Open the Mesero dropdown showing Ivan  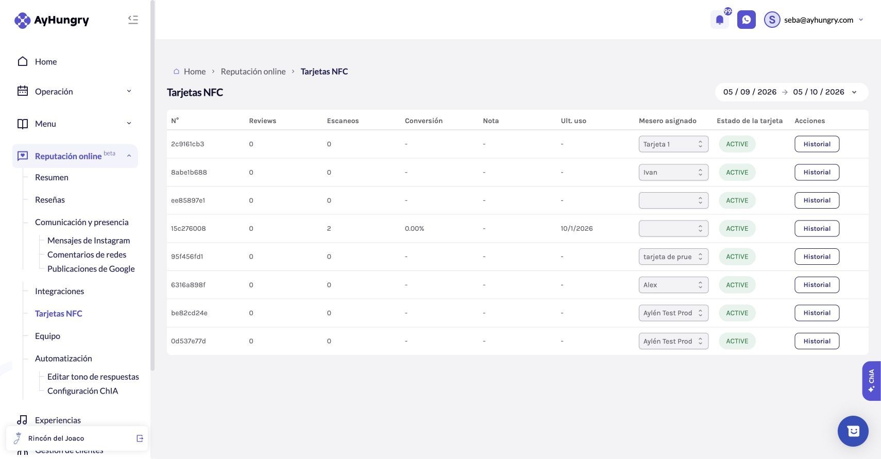(673, 172)
